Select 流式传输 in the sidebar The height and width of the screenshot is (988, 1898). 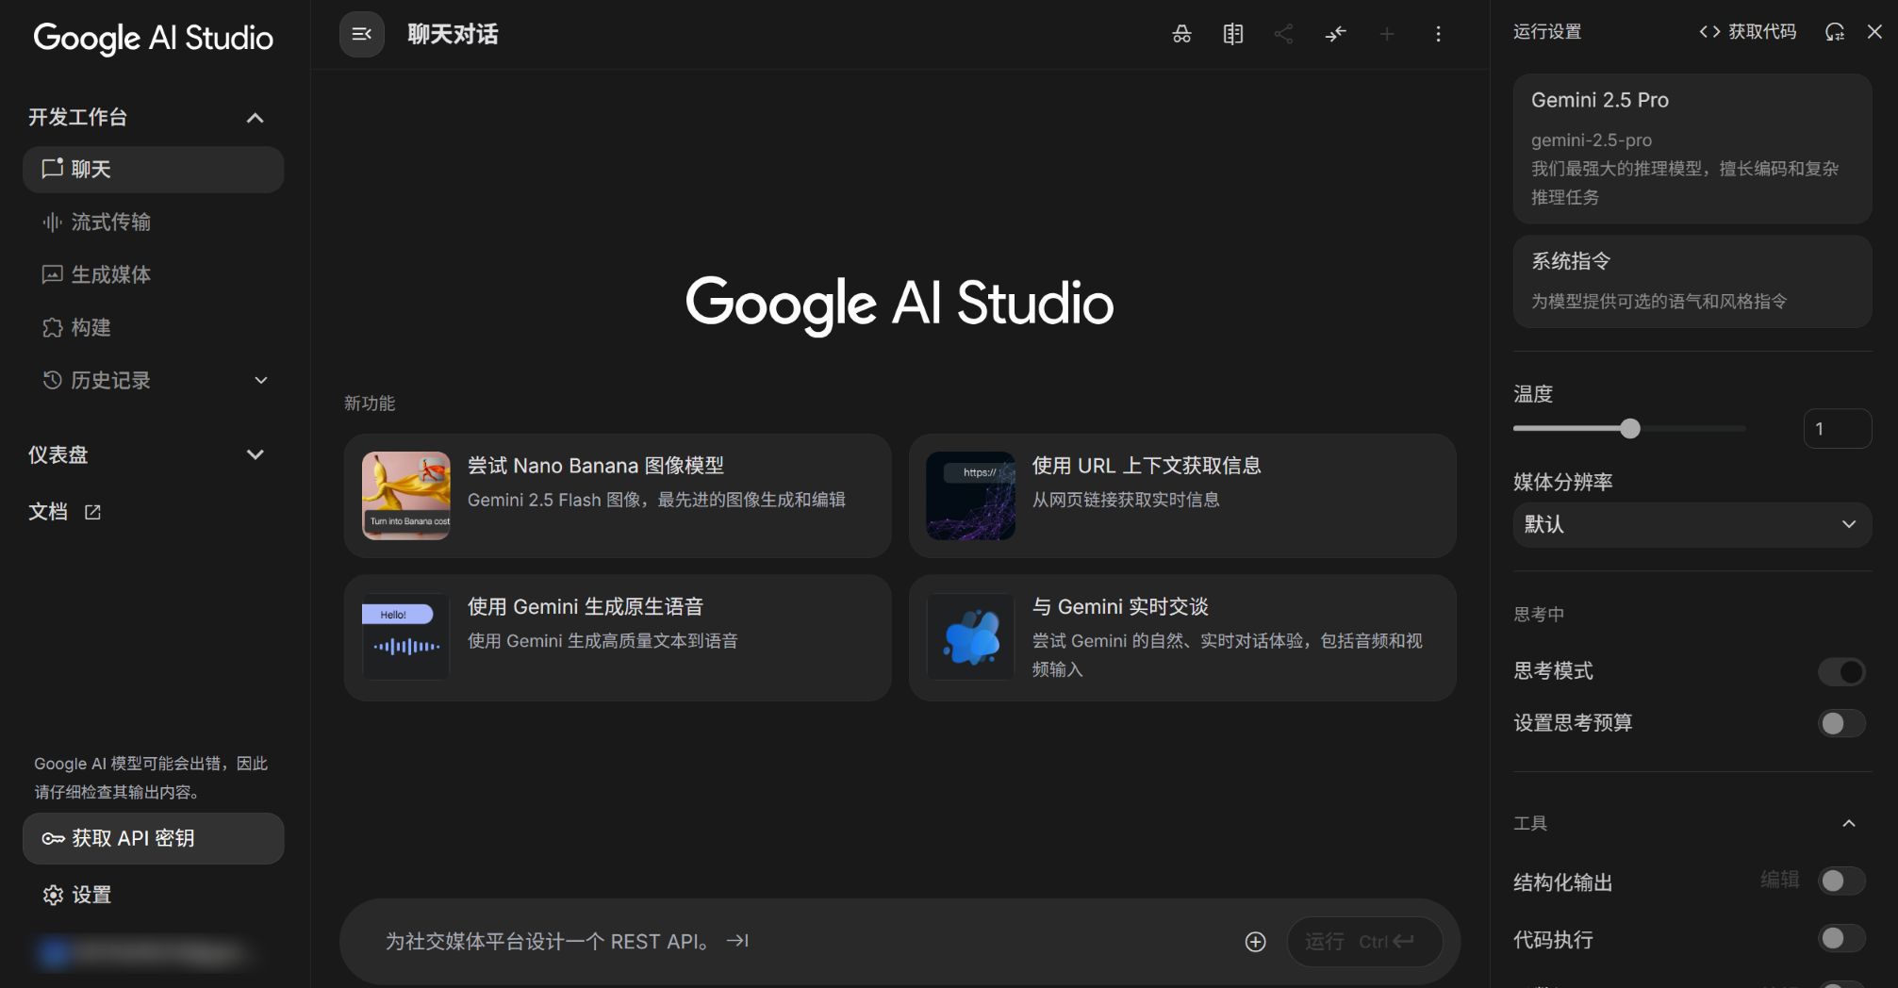click(x=110, y=222)
